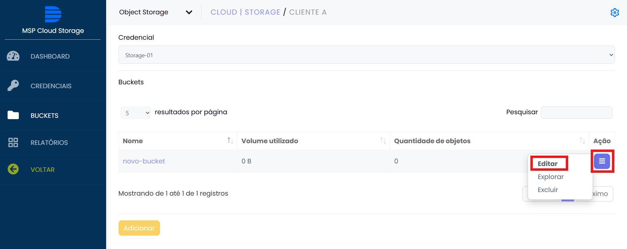Click the MSP Cloud Storage logo
627x249 pixels.
53,14
